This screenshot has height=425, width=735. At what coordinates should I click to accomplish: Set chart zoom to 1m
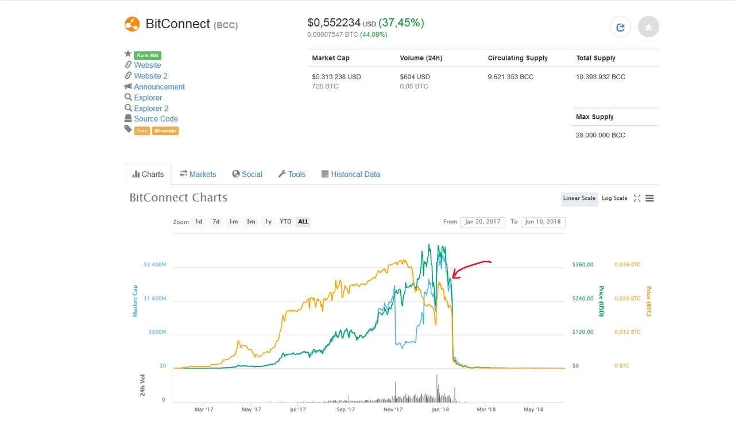click(233, 222)
